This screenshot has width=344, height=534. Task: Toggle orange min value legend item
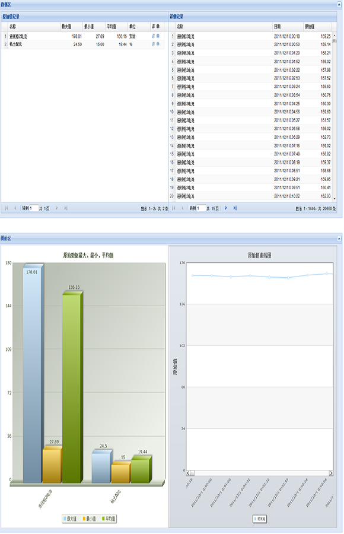89,519
